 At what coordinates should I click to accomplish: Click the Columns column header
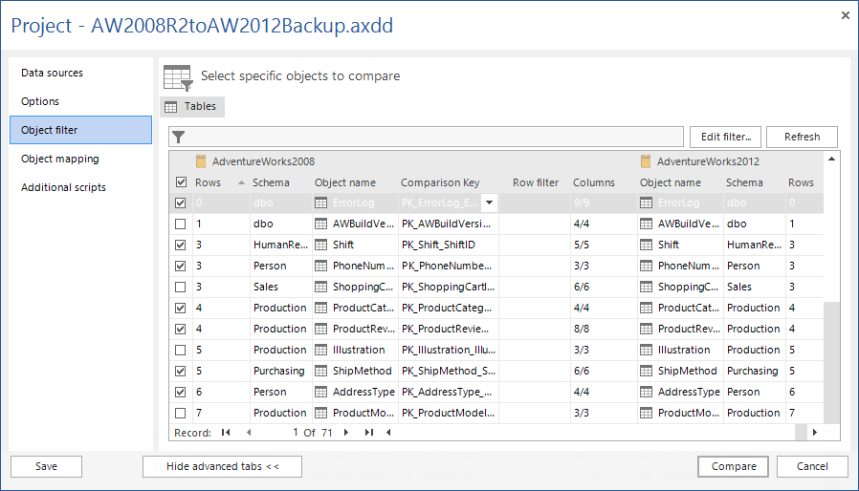tap(594, 182)
